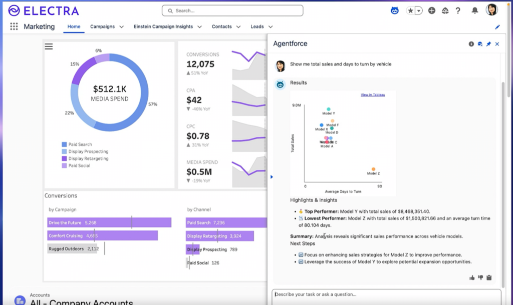Screen dimensions: 513x305
Task: Open the App Launcher grid icon
Action: [x=14, y=26]
